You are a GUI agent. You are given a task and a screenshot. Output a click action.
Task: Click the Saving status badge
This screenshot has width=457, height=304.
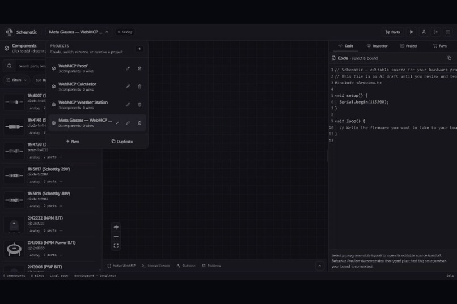point(125,32)
